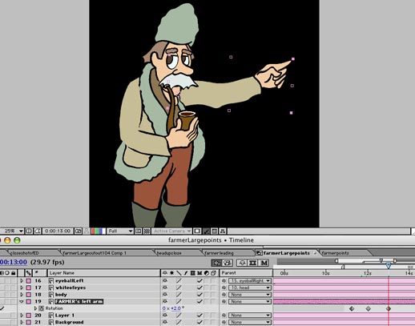The height and width of the screenshot is (326, 415).
Task: Click the pick whip for body layer
Action: 224,295
